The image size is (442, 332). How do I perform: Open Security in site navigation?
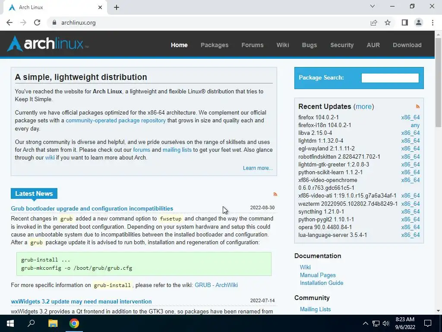coord(342,45)
